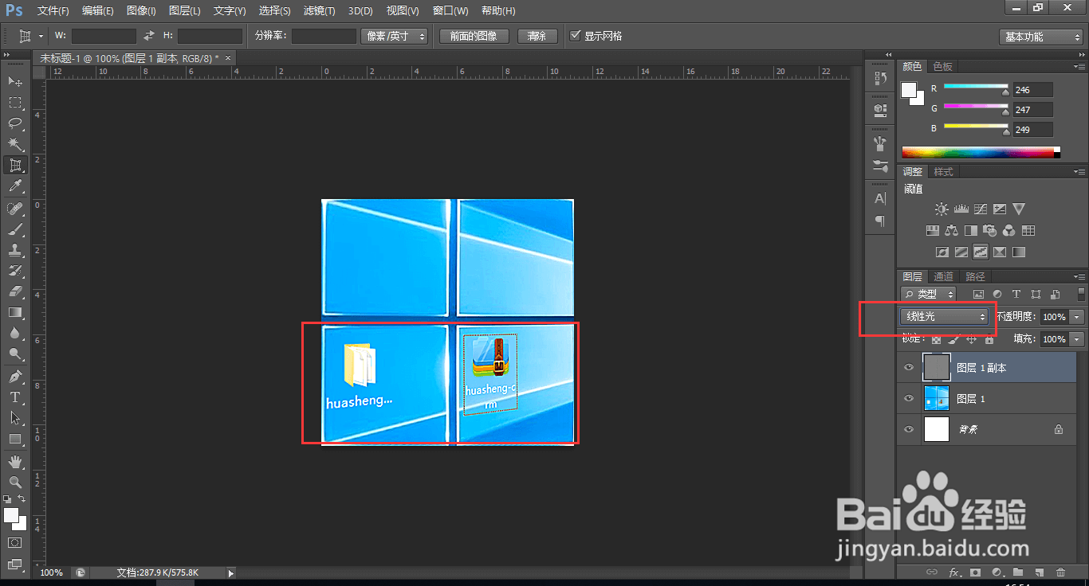The height and width of the screenshot is (586, 1089).
Task: Select the Rectangle shape tool
Action: [x=14, y=439]
